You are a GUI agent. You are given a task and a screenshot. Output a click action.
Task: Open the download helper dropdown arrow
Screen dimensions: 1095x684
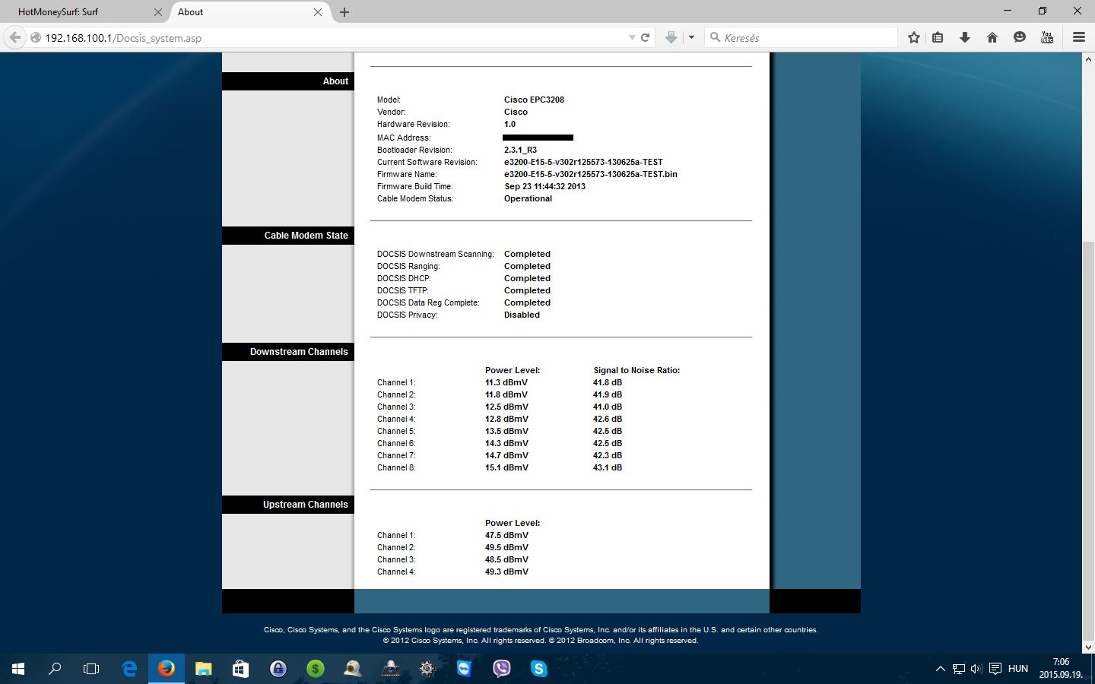point(691,37)
